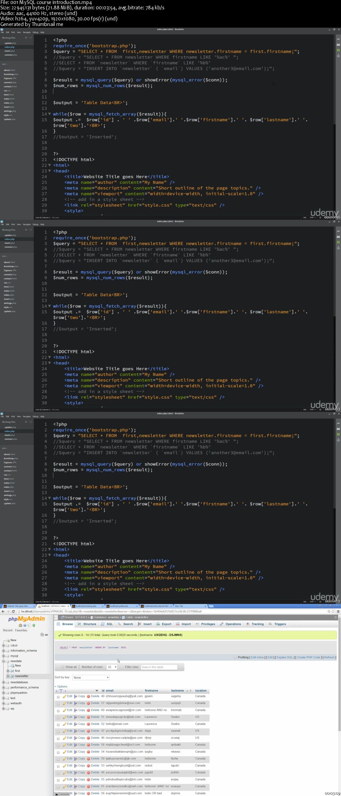Image resolution: width=341 pixels, height=796 pixels.
Task: Expand the mysql database node
Action: click(4, 656)
